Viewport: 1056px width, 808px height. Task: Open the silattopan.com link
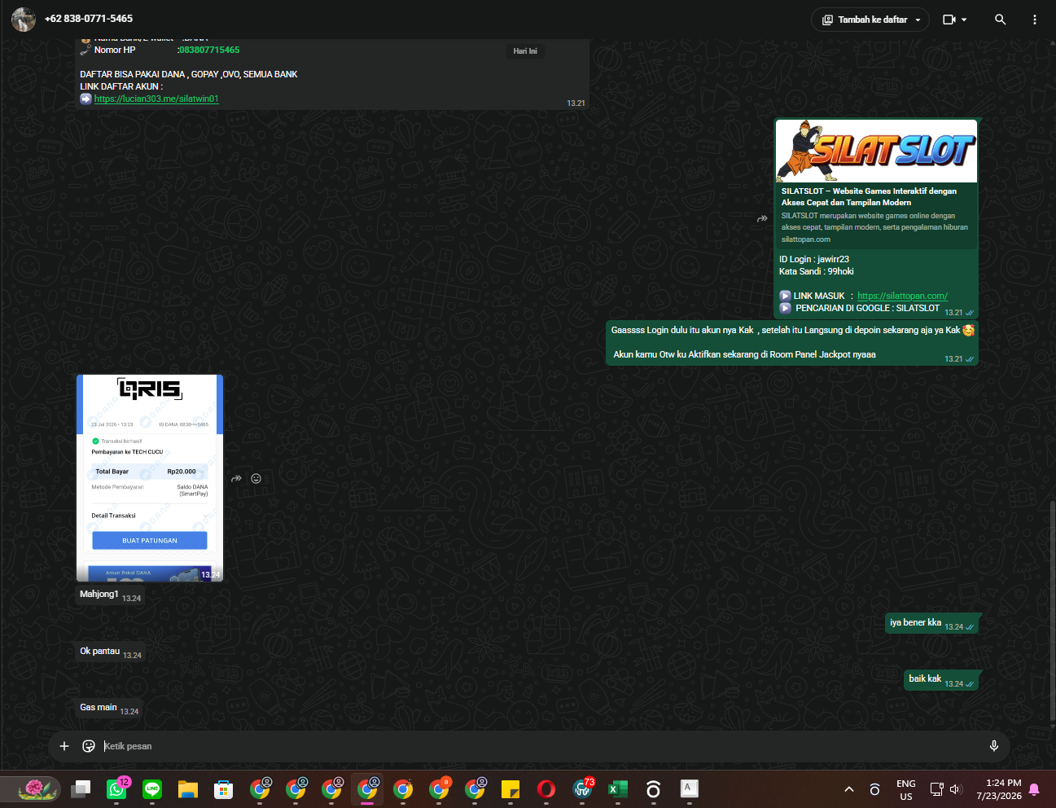click(x=902, y=296)
